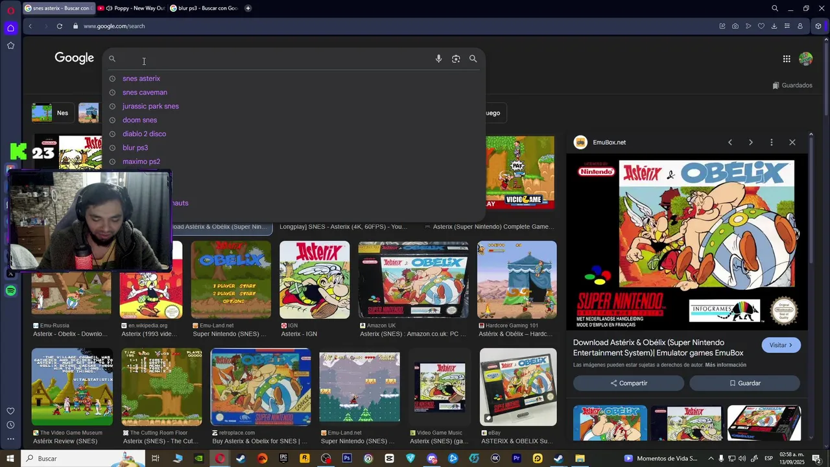Click the Guardar button
This screenshot has height=467, width=830.
[744, 383]
